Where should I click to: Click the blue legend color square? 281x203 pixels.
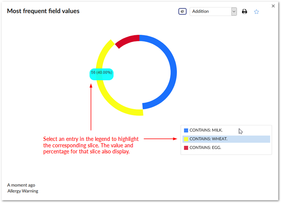coord(186,130)
